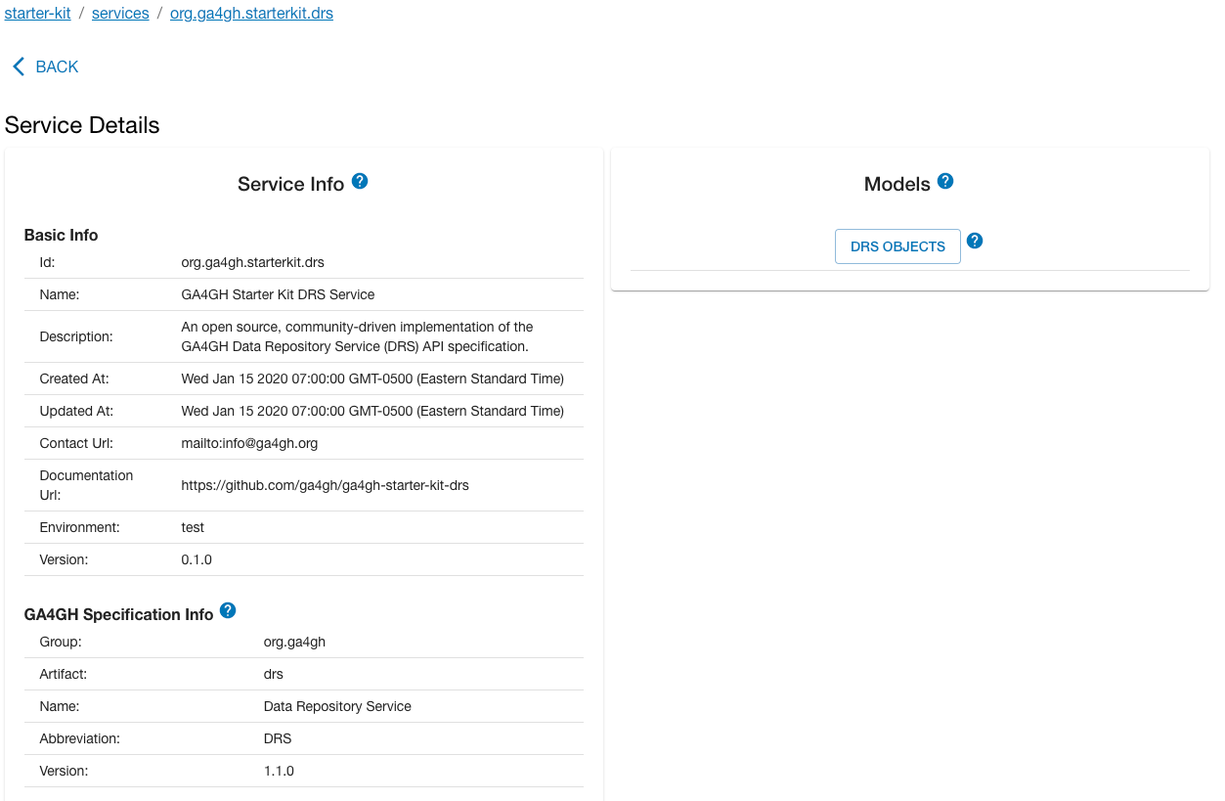Click the BACK button
Image resolution: width=1225 pixels, height=801 pixels.
click(57, 67)
